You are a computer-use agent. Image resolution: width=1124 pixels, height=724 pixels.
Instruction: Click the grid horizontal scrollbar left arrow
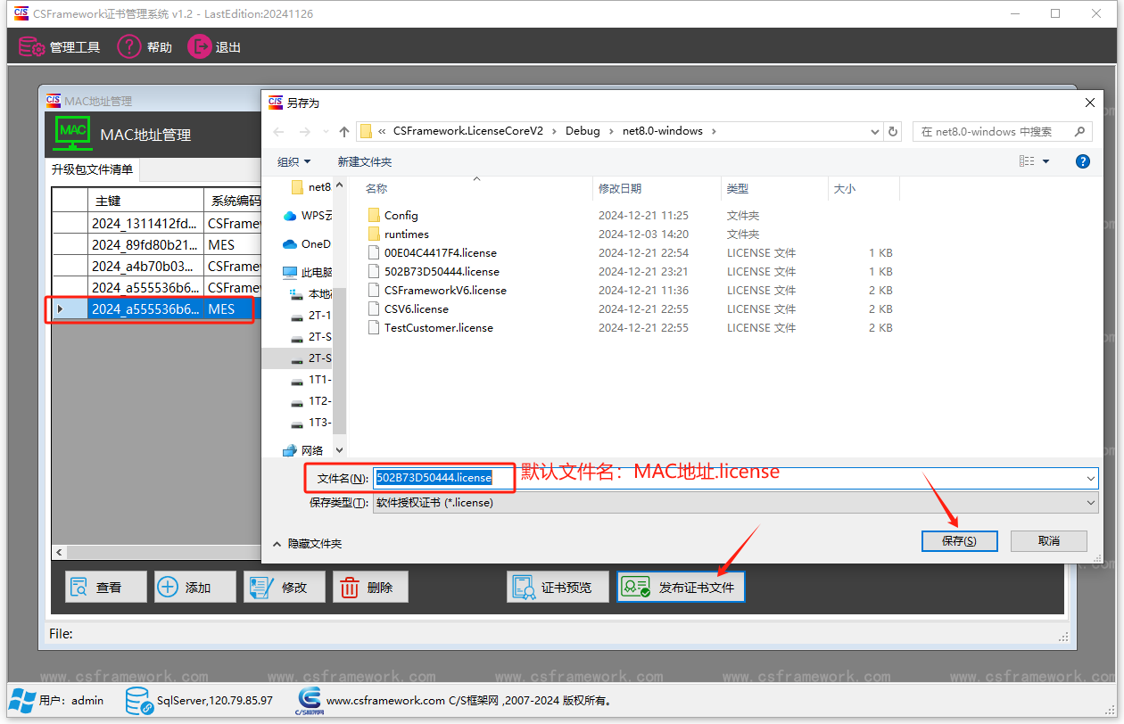pyautogui.click(x=59, y=553)
